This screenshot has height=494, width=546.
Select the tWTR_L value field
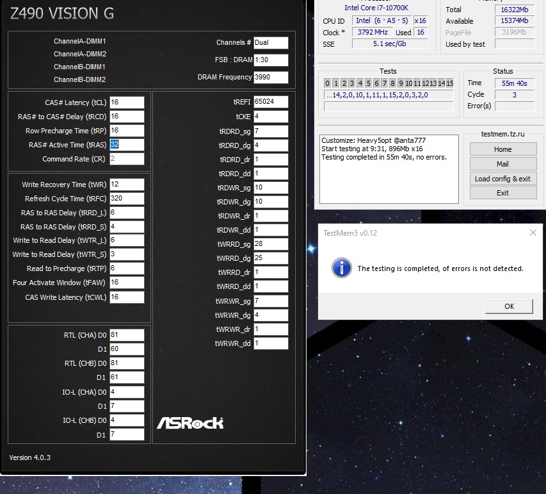coord(127,240)
